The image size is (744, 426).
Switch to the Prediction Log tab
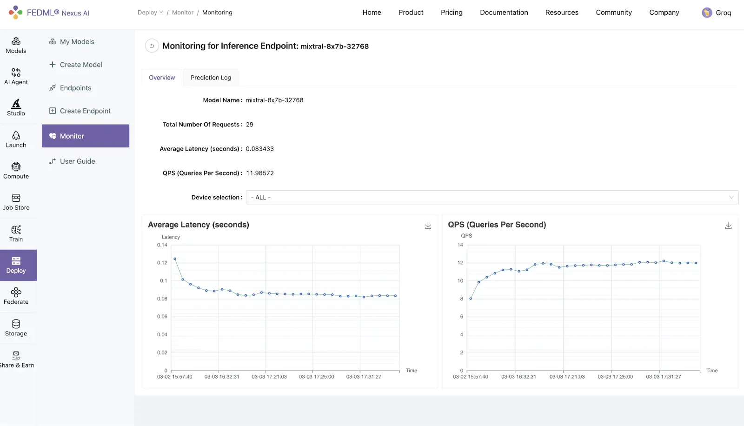coord(211,78)
